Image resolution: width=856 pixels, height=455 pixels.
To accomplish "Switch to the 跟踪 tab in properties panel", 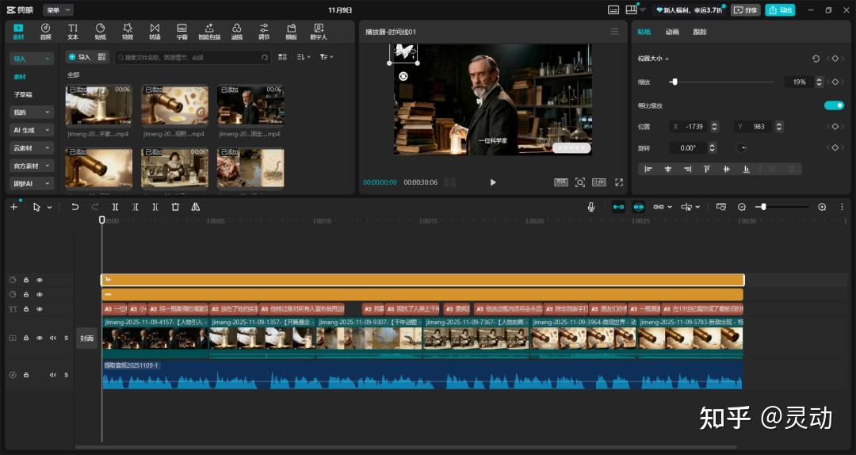I will pos(699,32).
